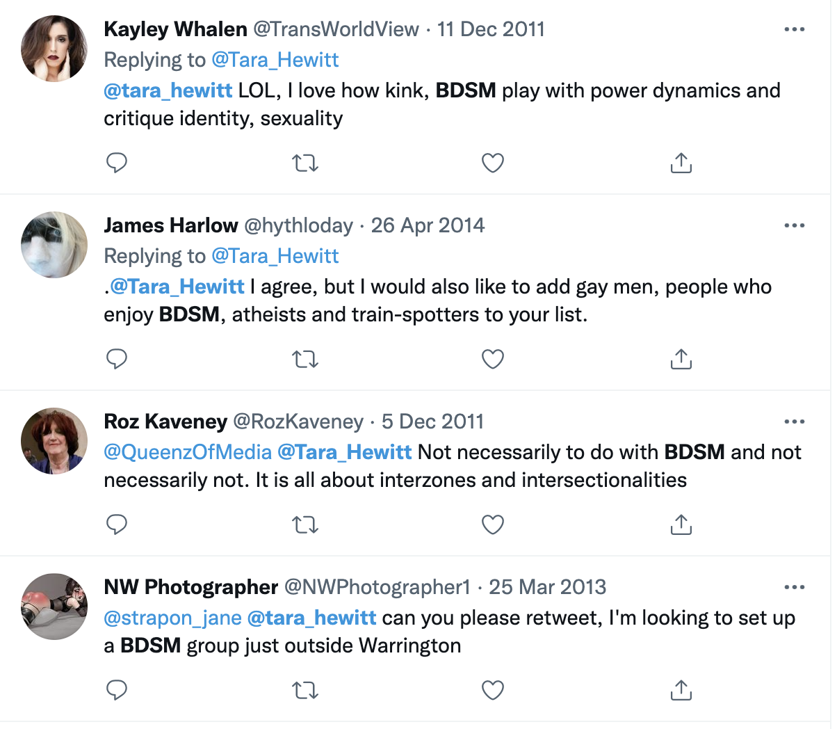Like James Harlow's BDSM tweet
Viewport: 837px width, 729px height.
point(492,359)
